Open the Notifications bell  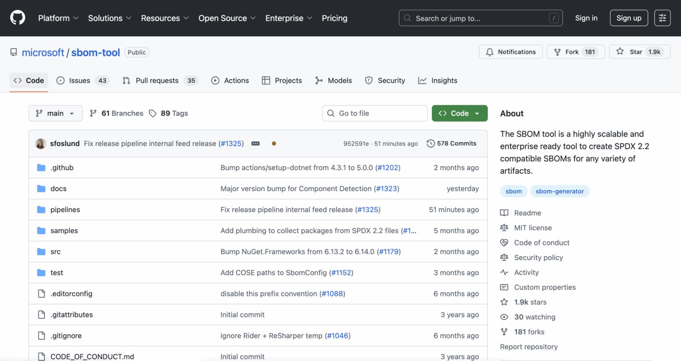tap(489, 52)
